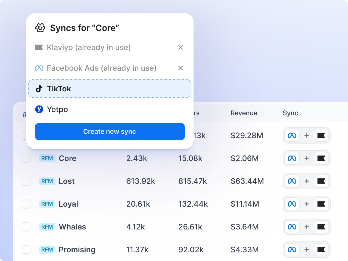Click the gear icon beside Syncs for Core

pyautogui.click(x=40, y=28)
